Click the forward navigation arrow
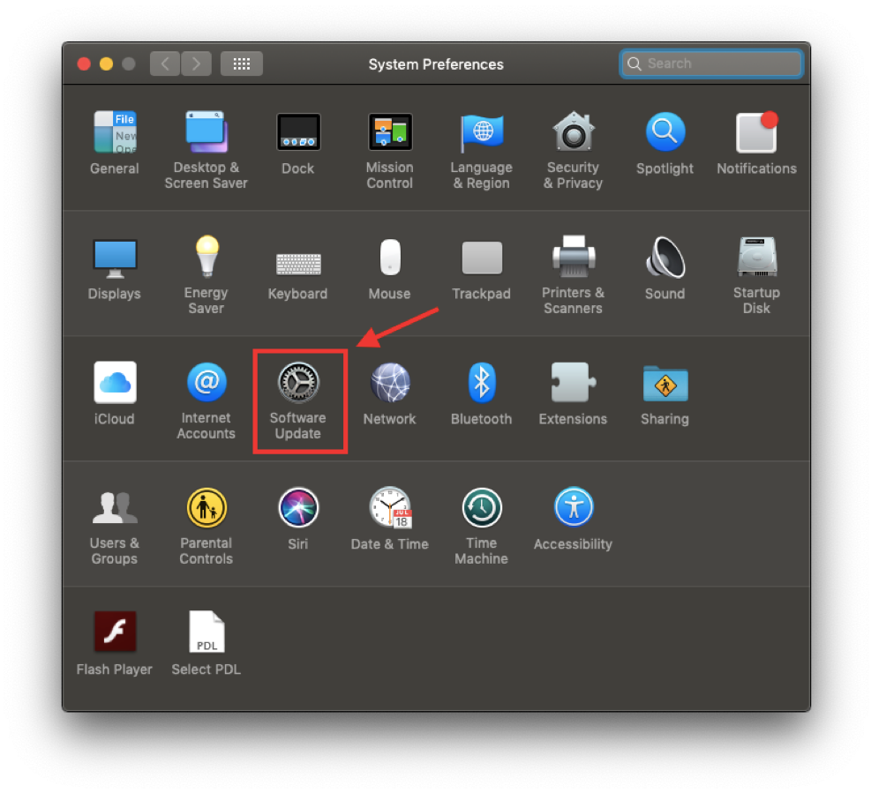This screenshot has width=871, height=793. coord(196,64)
